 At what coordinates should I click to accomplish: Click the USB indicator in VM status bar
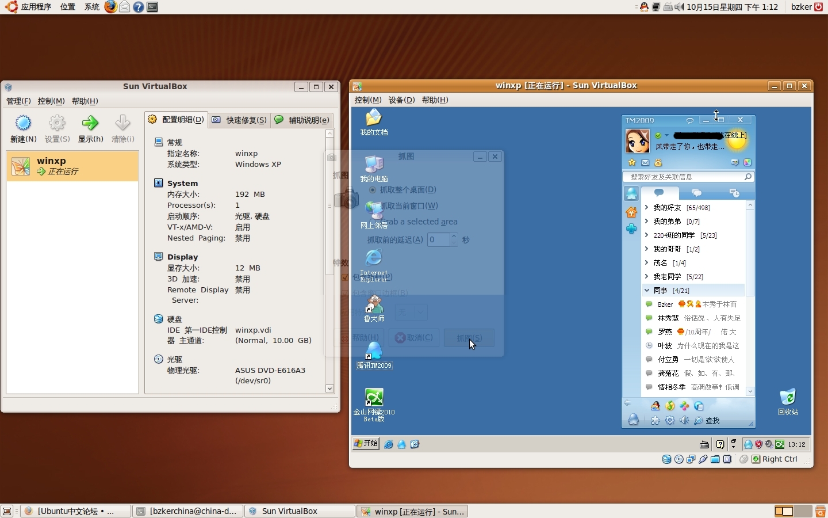tap(703, 459)
